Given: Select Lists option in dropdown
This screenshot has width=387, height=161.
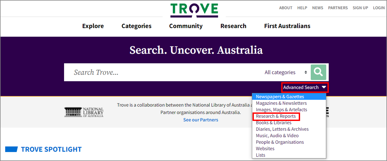Looking at the screenshot, I should point(289,155).
